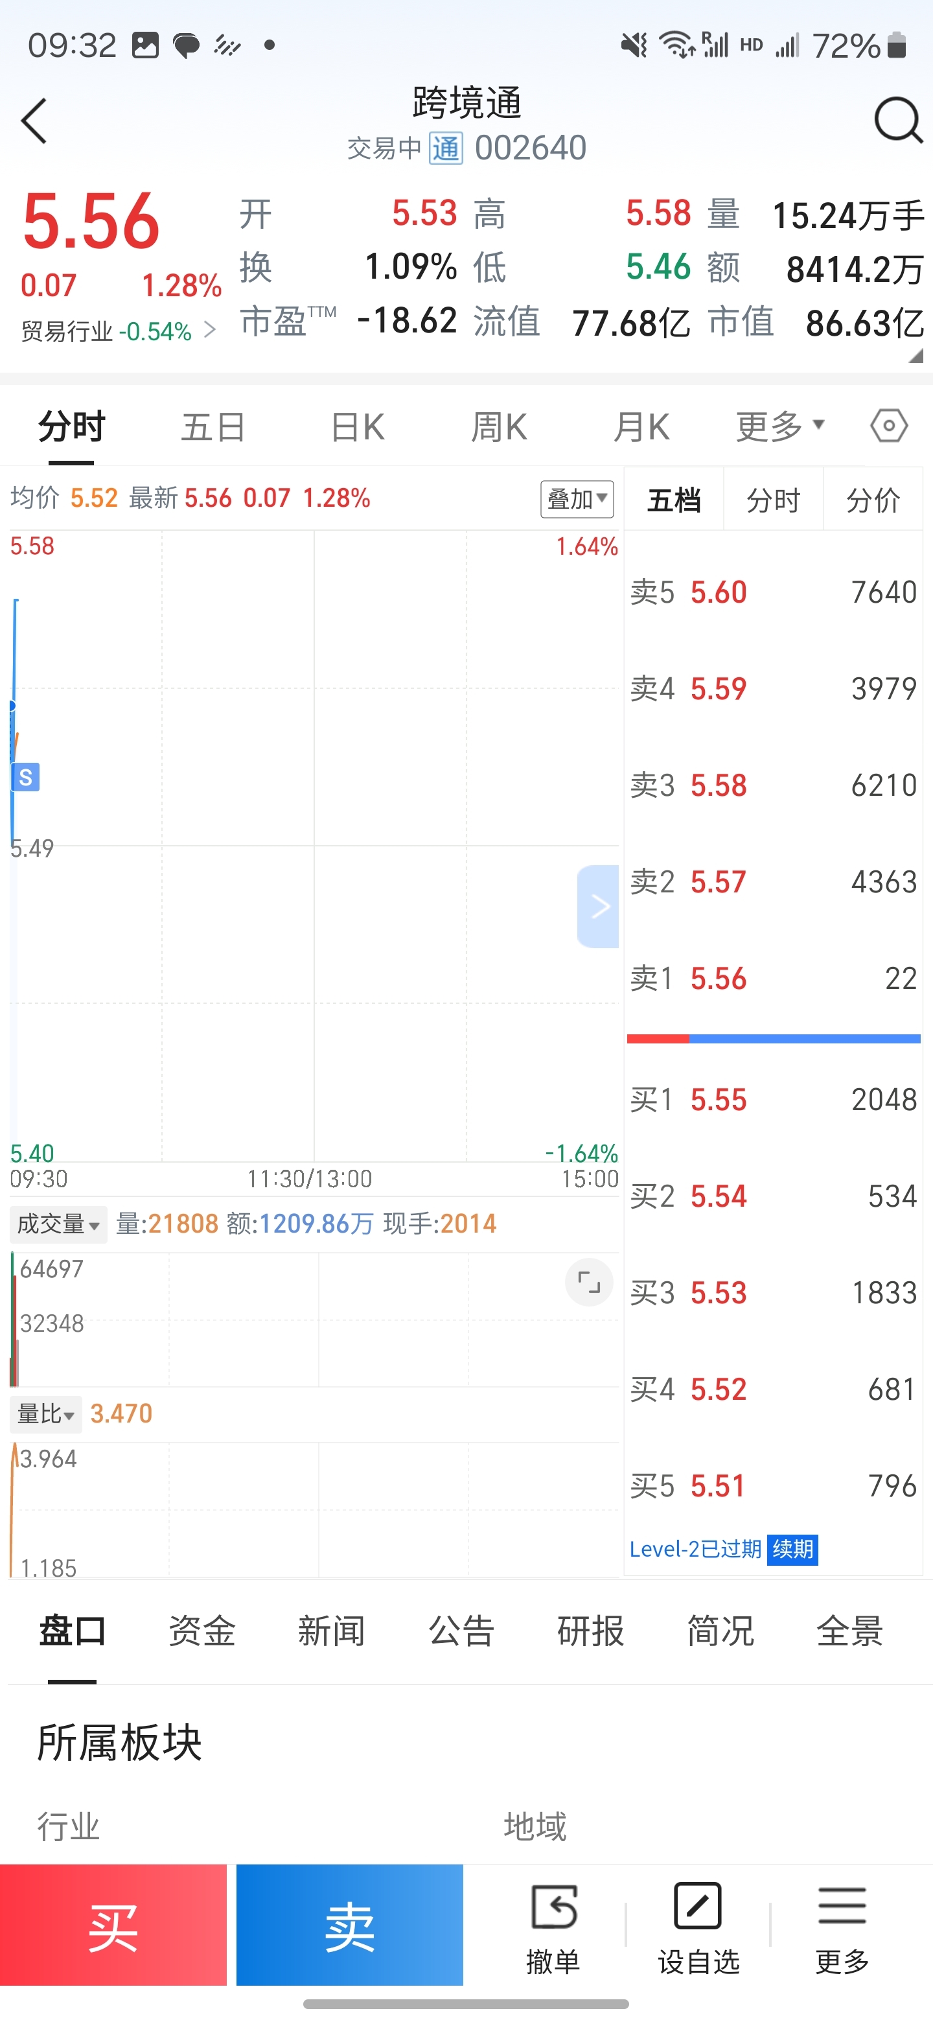The image size is (933, 2022).
Task: Tap the buy-sell ratio bar
Action: pos(774,1038)
